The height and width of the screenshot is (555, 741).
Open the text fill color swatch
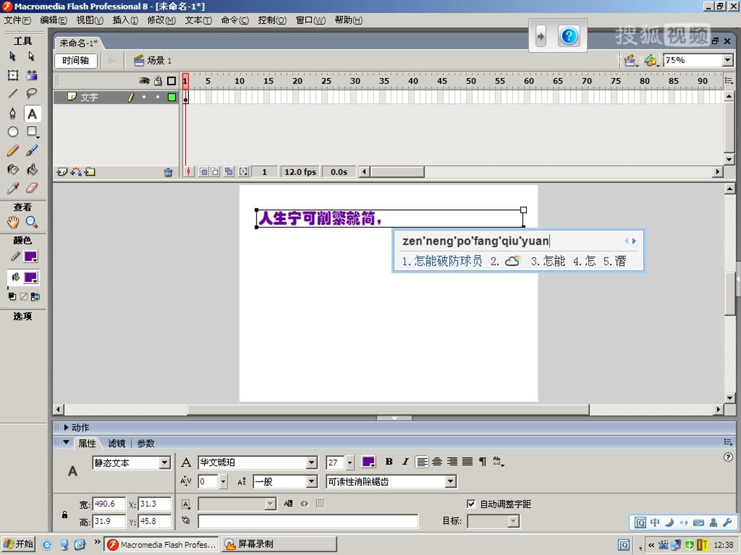[x=368, y=462]
